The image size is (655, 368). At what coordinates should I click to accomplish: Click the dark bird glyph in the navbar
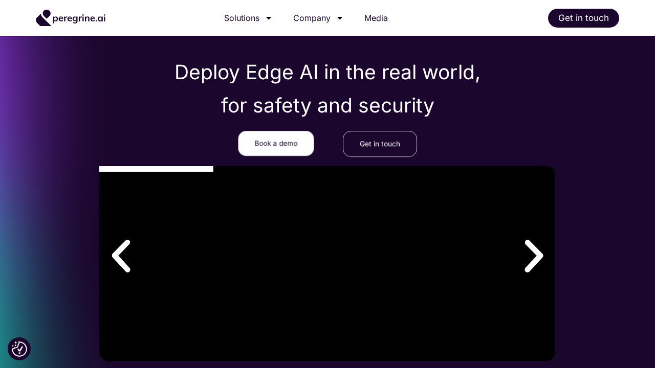click(44, 18)
